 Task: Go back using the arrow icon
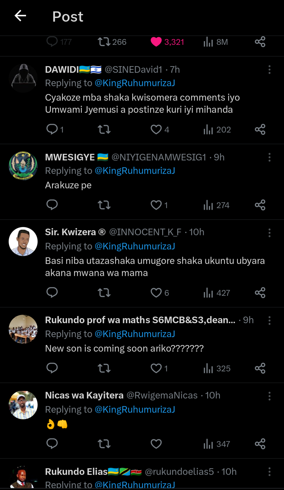pyautogui.click(x=20, y=16)
